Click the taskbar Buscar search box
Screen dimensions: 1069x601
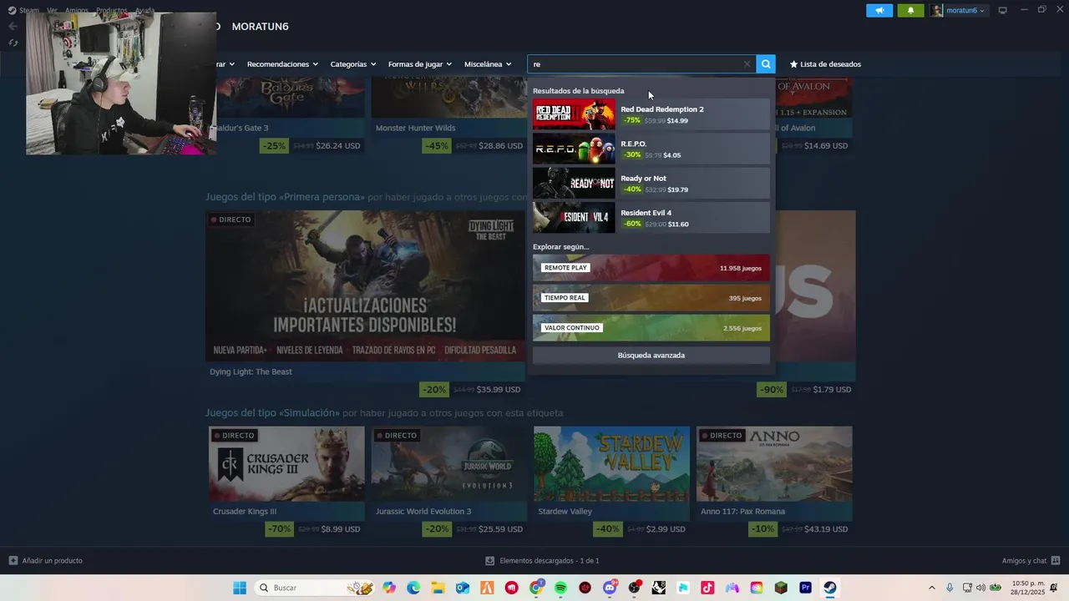pyautogui.click(x=314, y=588)
